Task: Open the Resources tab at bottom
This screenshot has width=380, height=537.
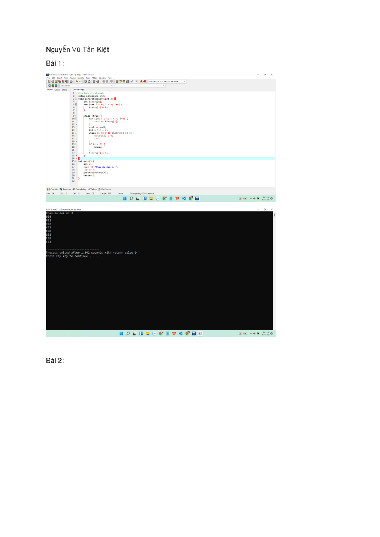Action: tap(65, 189)
